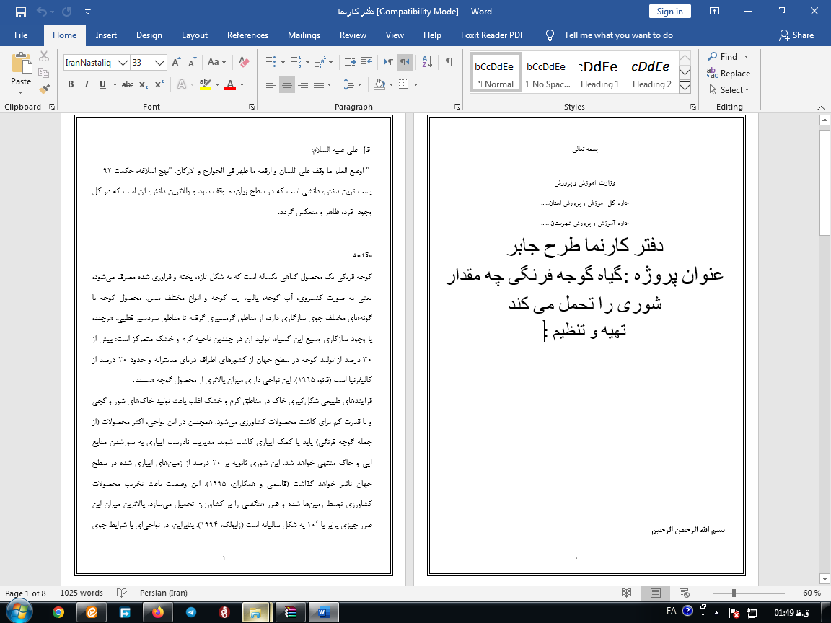
Task: Apply strikethrough to the selected text
Action: click(128, 84)
